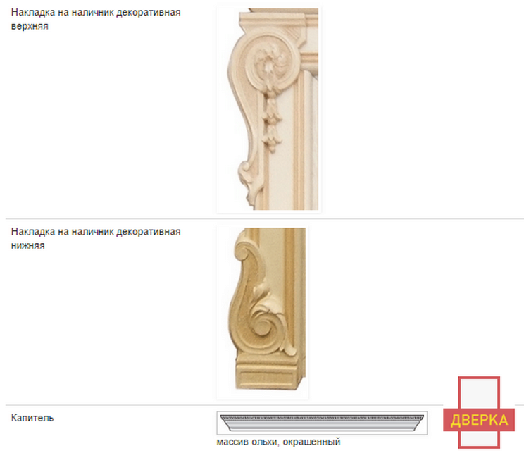Click the 'Капитель' row label
The image size is (524, 458).
tap(32, 418)
